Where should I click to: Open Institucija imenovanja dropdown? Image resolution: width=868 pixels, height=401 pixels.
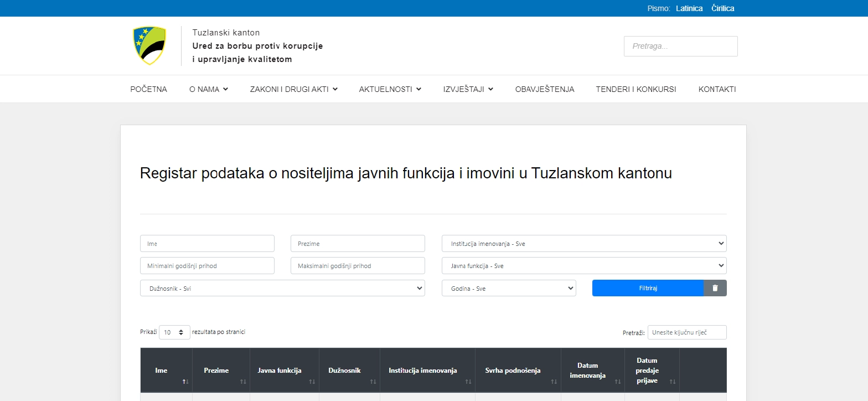tap(583, 244)
